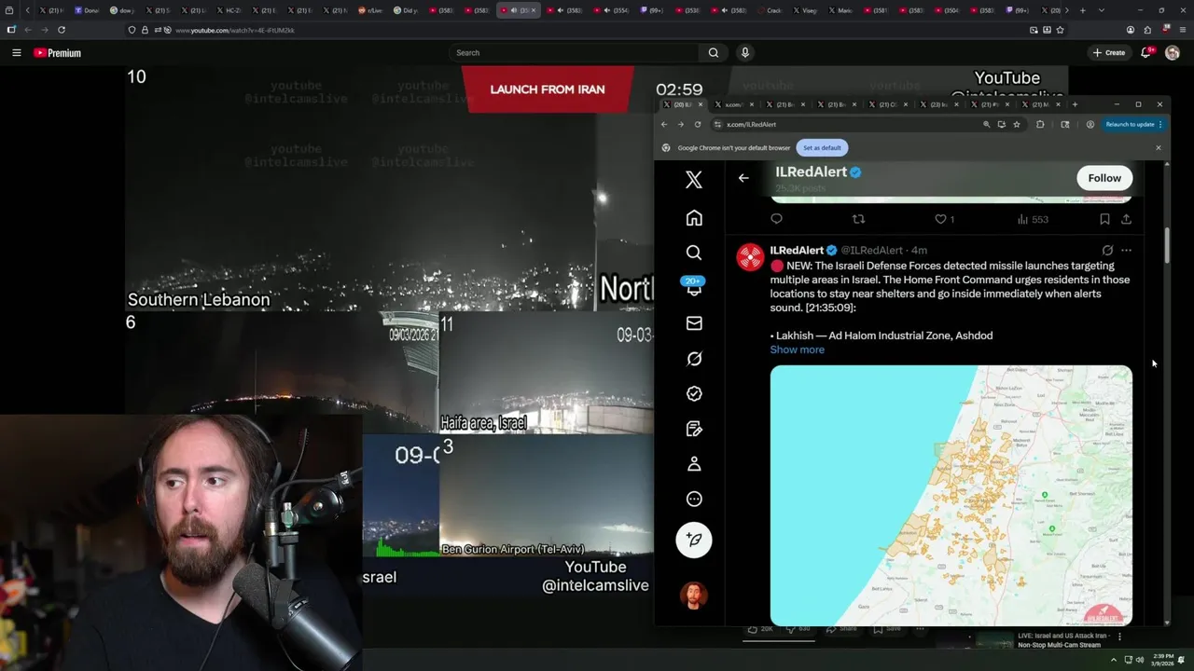Like the previous post showing 1 like
The image size is (1194, 671).
tap(945, 219)
